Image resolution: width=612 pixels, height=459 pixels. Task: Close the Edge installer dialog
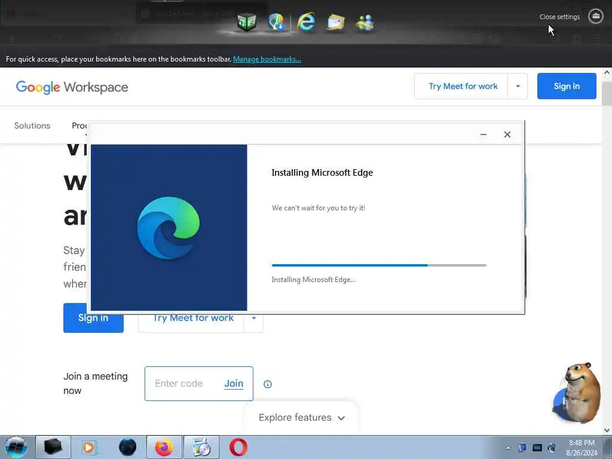(x=507, y=134)
